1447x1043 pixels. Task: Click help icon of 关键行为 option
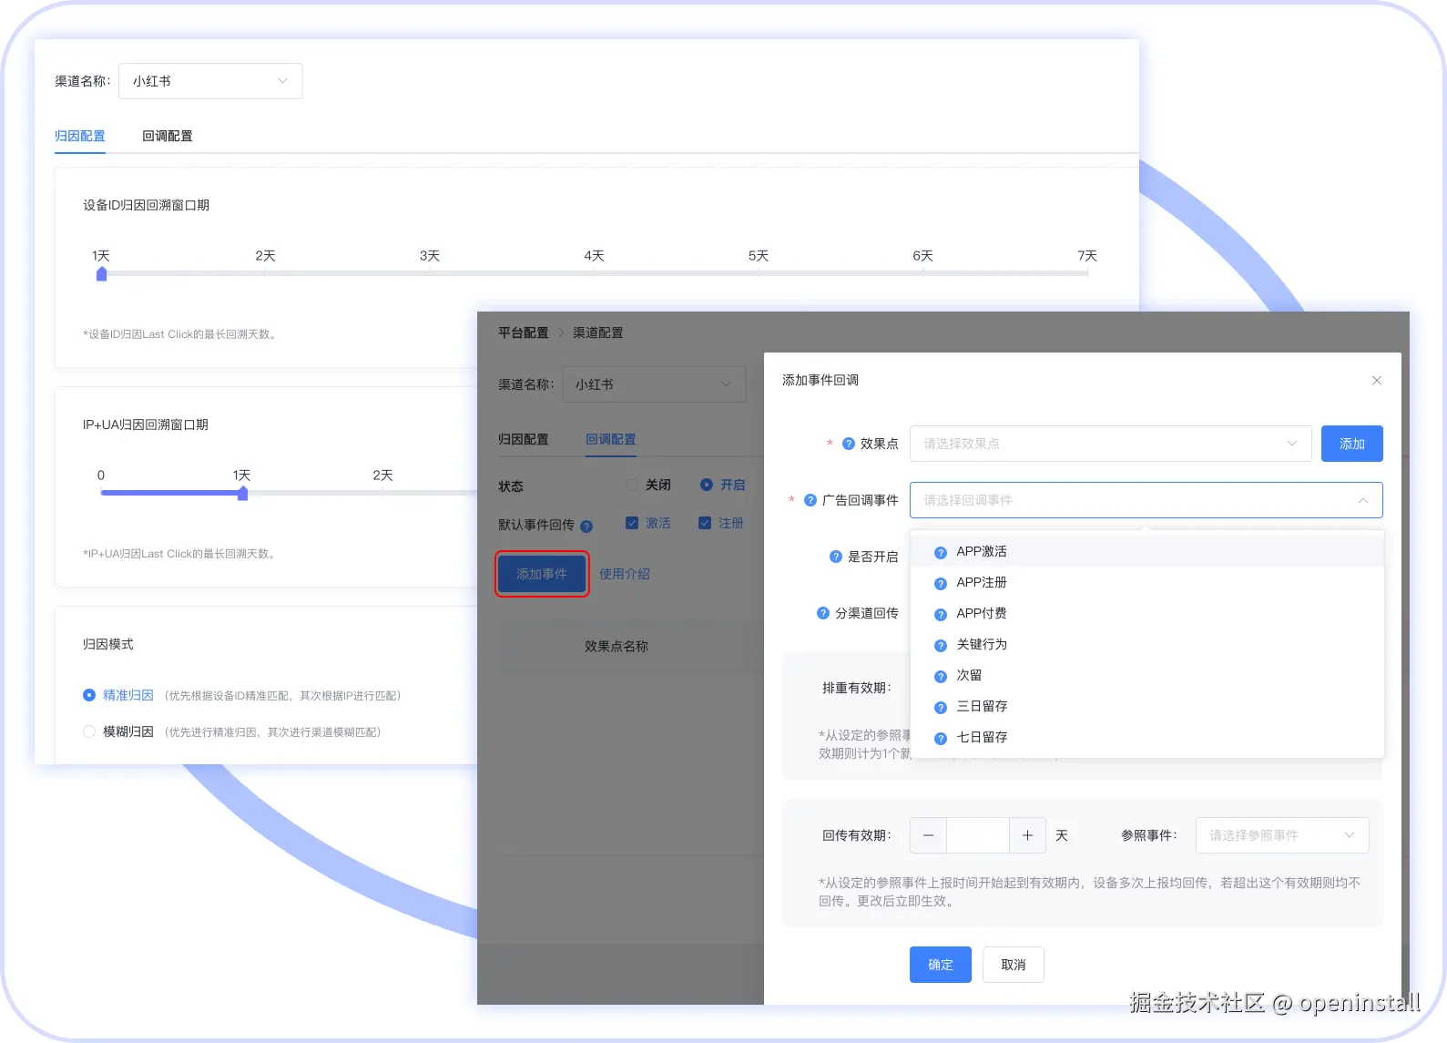[x=941, y=646]
